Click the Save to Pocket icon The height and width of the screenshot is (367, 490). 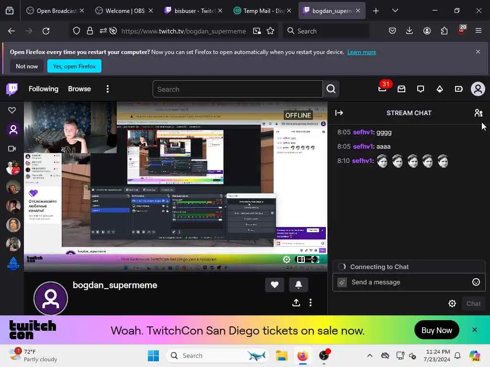392,31
